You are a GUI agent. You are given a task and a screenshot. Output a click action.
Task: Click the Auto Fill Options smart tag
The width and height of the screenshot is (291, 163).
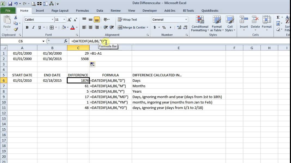tap(92, 64)
